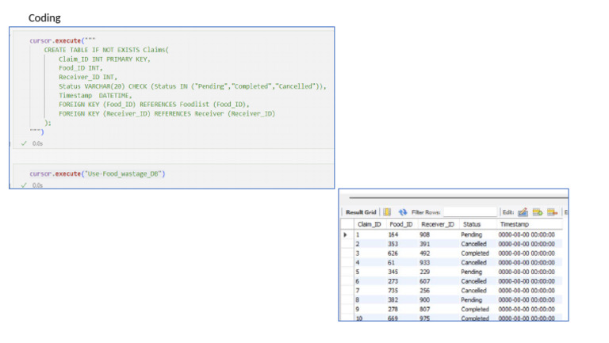Screen dimensions: 609x343
Task: Click the Receiver_ID cell 607
Action: pos(424,281)
